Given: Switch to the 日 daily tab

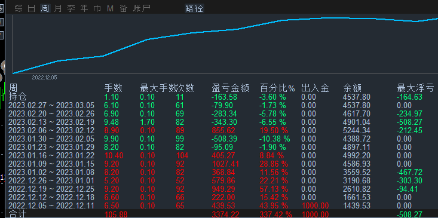Looking at the screenshot, I should tap(32, 8).
